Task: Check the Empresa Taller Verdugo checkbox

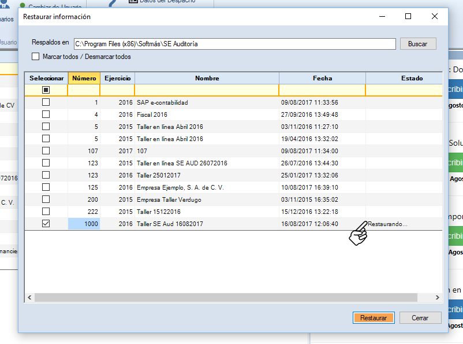Action: tap(46, 199)
